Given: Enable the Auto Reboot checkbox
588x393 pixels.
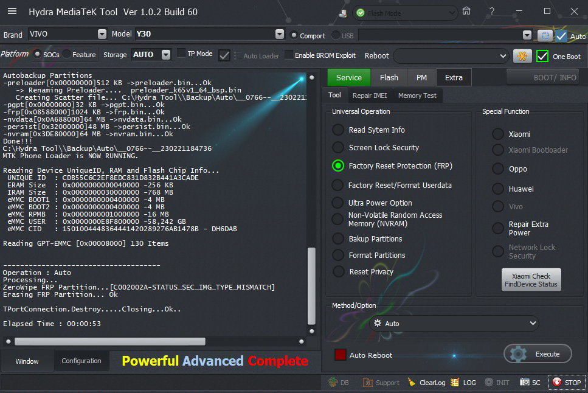Looking at the screenshot, I should pos(341,355).
